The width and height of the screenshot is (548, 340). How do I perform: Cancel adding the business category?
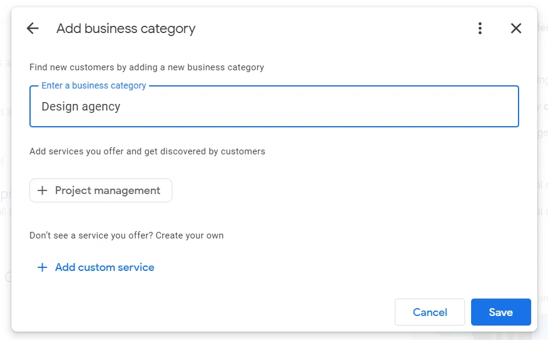430,312
